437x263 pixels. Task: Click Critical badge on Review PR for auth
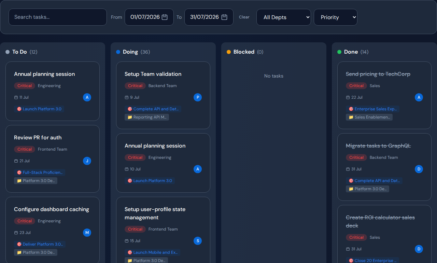25,149
